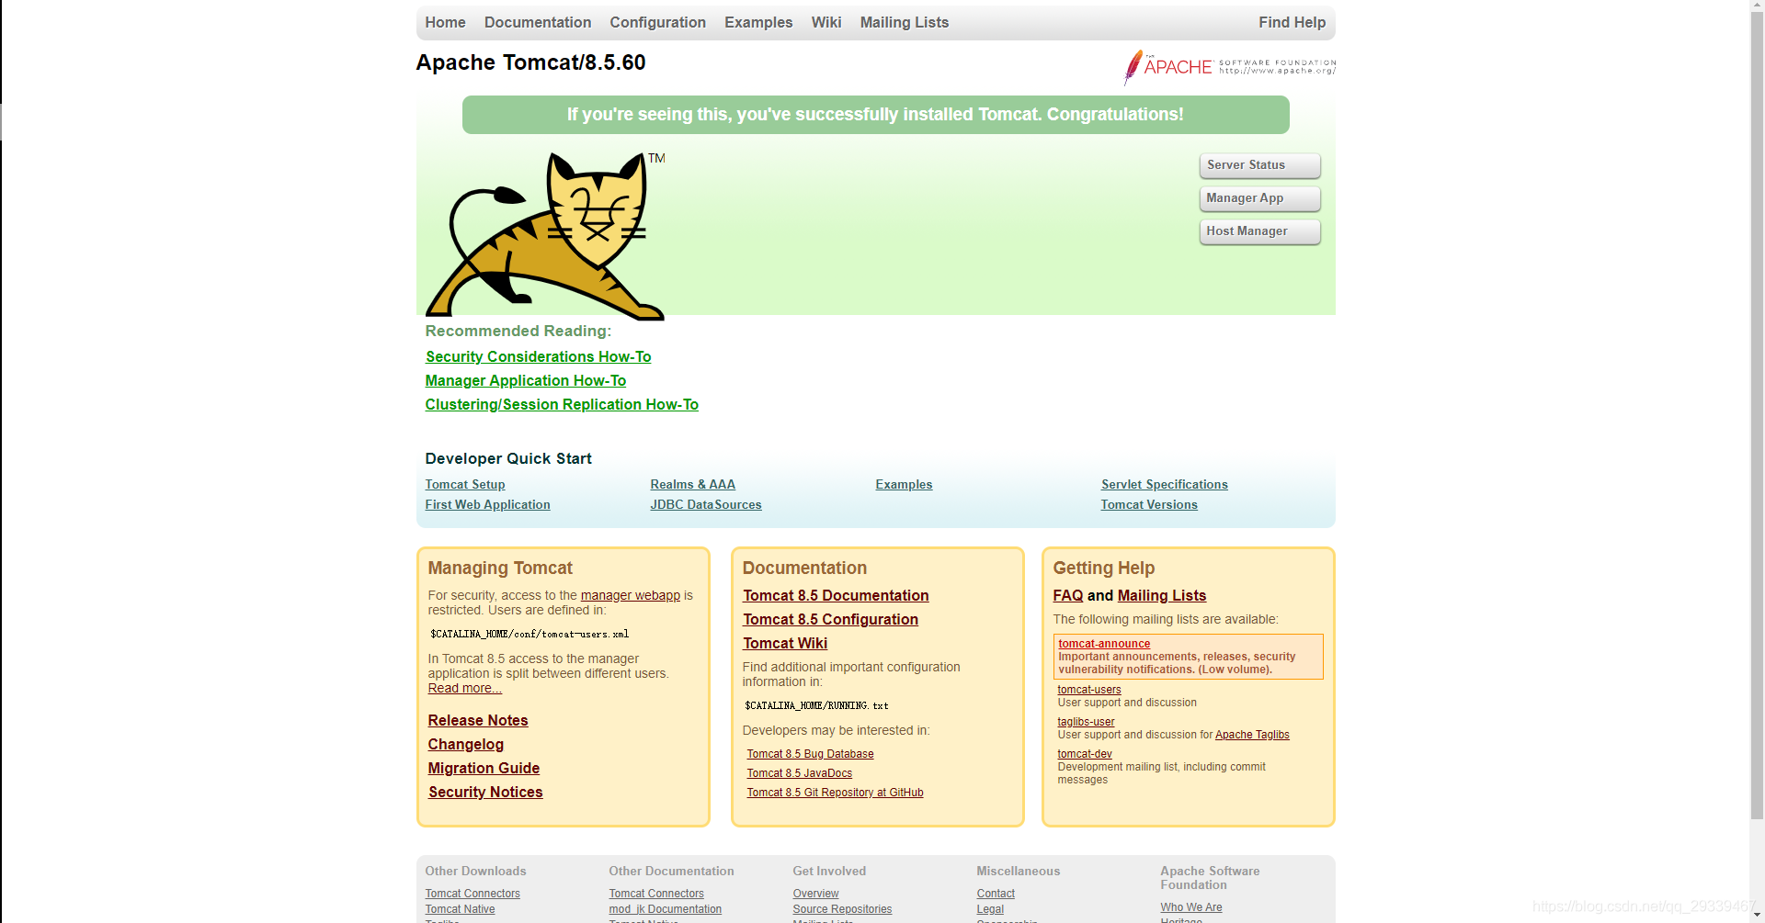Screen dimensions: 1765x923
Task: Open the Mailing Lists link in Getting Help
Action: (x=1162, y=595)
